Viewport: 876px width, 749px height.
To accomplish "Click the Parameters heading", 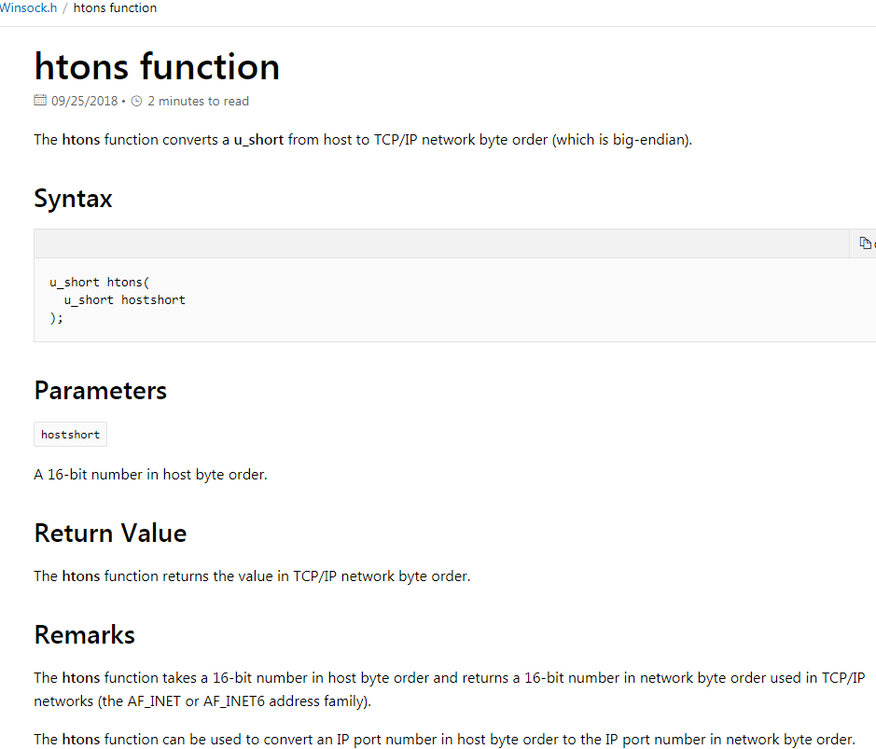I will click(x=100, y=390).
